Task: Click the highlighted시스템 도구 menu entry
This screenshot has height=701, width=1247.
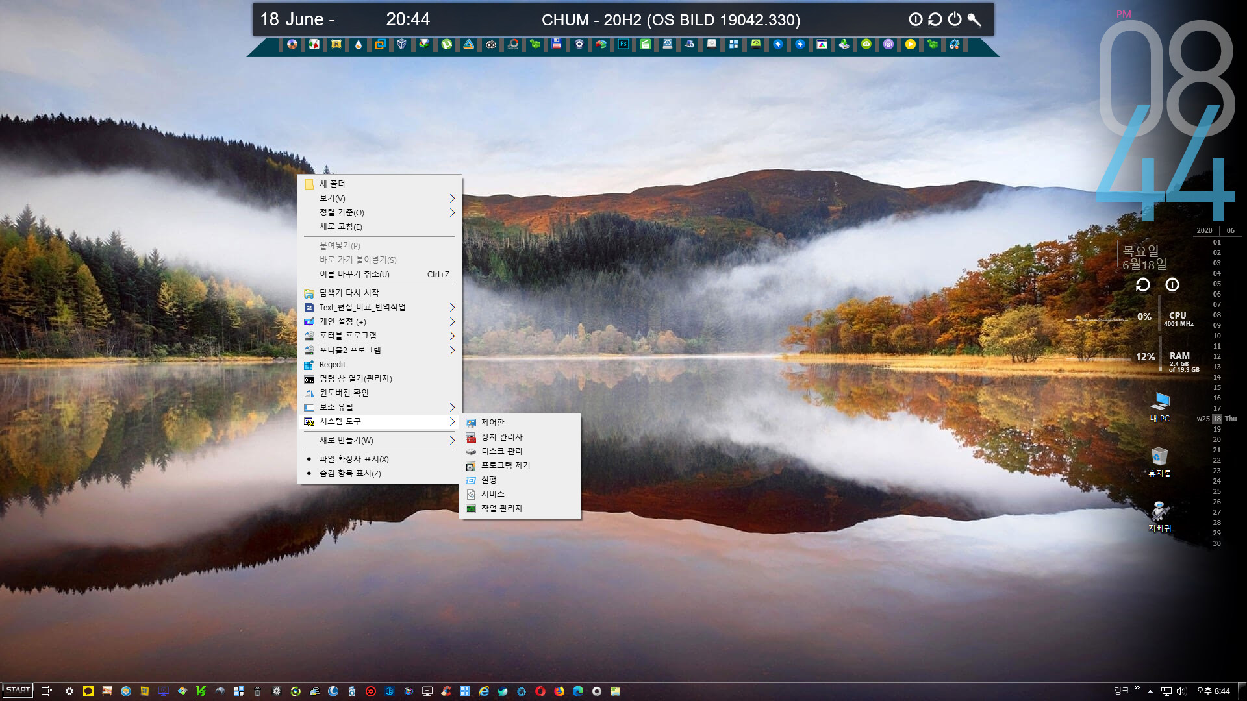Action: click(x=379, y=421)
